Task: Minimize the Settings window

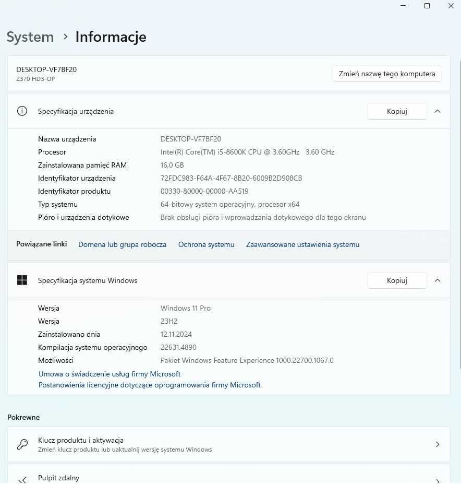Action: pos(403,6)
